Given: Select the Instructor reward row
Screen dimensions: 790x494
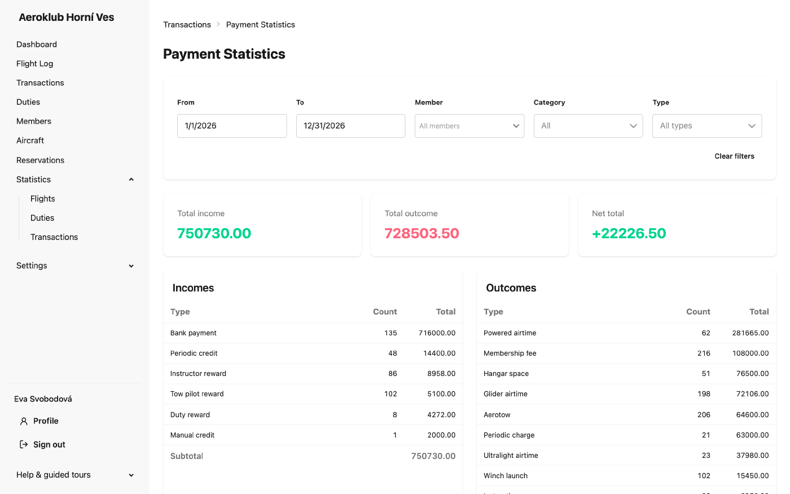Looking at the screenshot, I should (313, 374).
